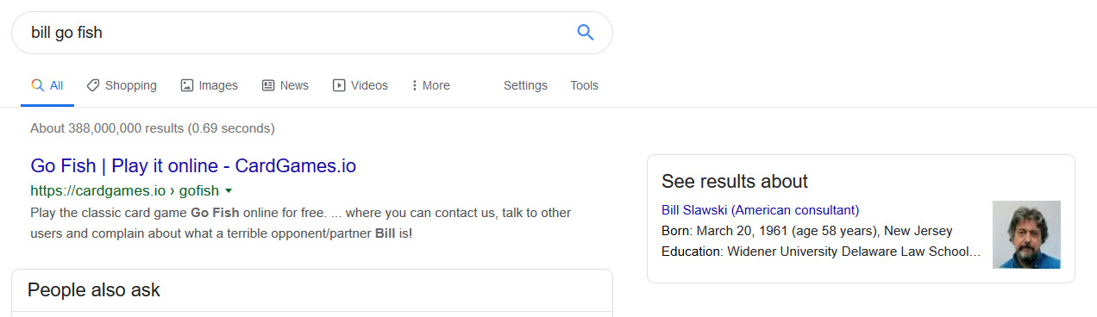Click the News newspaper icon

coord(268,85)
